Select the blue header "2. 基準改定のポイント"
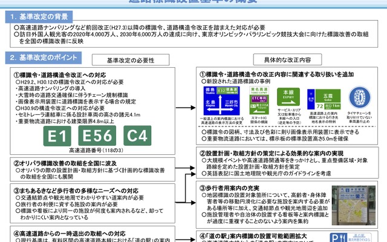Viewport: 387px width, 242px height. (44, 58)
